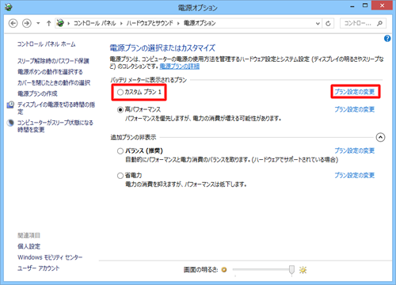Open the help question mark
Image resolution: width=396 pixels, height=285 pixels.
pyautogui.click(x=387, y=39)
